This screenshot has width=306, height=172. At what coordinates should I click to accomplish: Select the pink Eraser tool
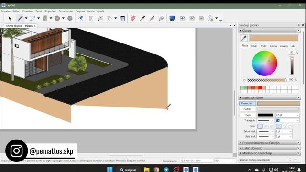tap(133, 18)
